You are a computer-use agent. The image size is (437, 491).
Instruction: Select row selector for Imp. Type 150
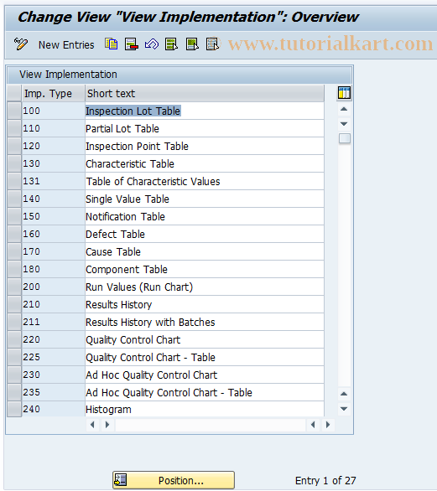[14, 216]
